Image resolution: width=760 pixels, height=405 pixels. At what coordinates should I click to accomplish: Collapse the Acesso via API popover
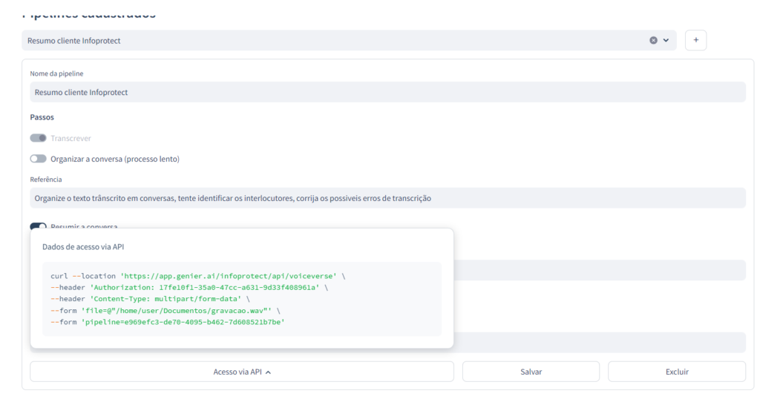coord(242,372)
